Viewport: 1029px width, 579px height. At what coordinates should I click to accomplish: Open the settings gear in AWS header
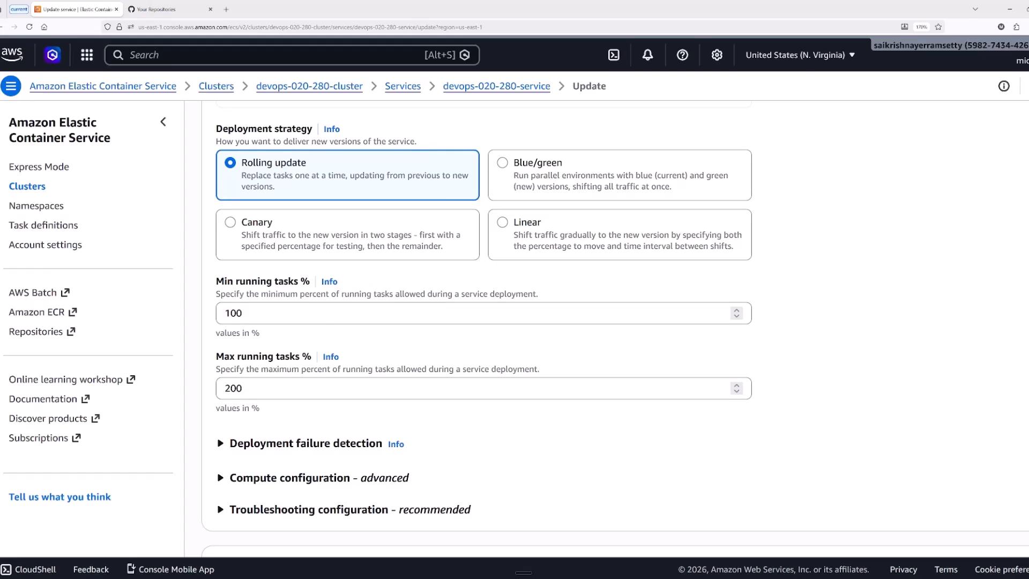pyautogui.click(x=717, y=55)
